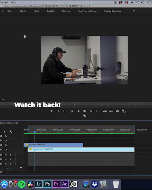Select the P1588690.MP4 clip
This screenshot has width=152, height=190.
[x=53, y=145]
